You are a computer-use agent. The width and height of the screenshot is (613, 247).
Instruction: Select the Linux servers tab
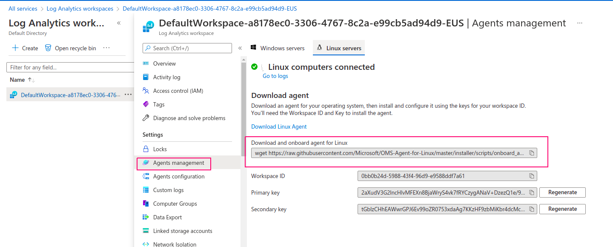coord(339,48)
